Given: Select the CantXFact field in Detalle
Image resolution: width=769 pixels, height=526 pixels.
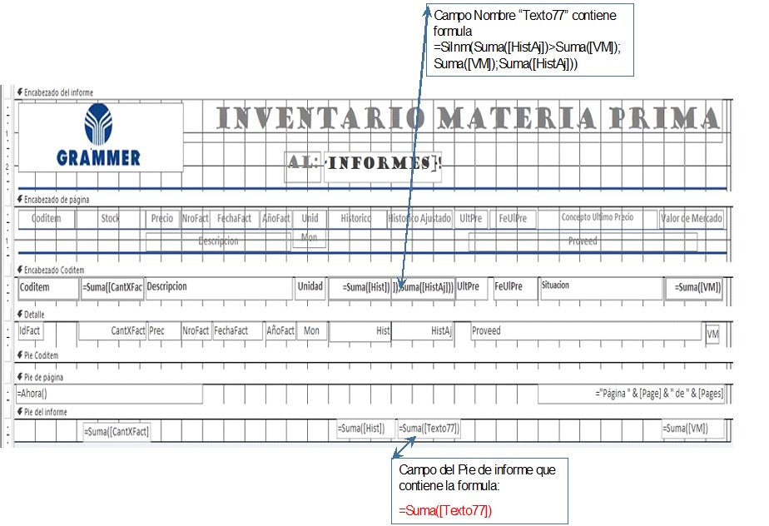Looking at the screenshot, I should coord(113,331).
